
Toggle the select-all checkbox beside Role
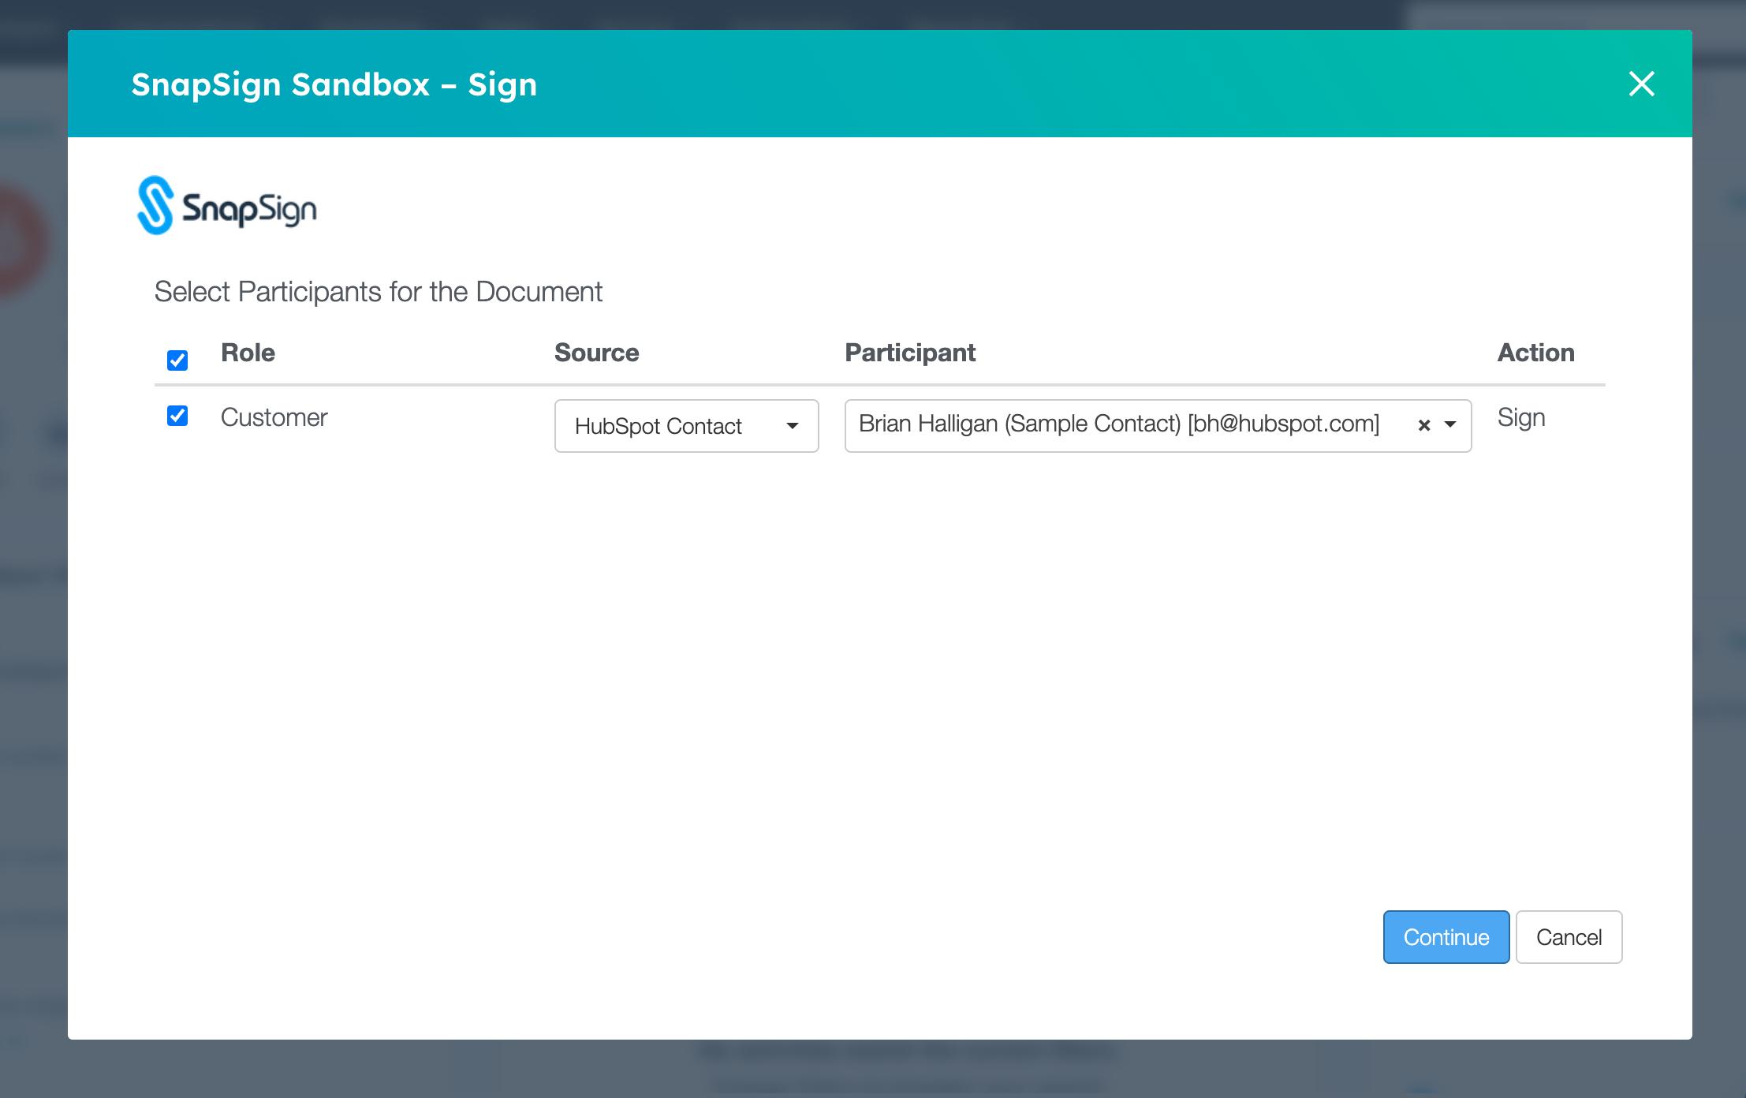[177, 360]
